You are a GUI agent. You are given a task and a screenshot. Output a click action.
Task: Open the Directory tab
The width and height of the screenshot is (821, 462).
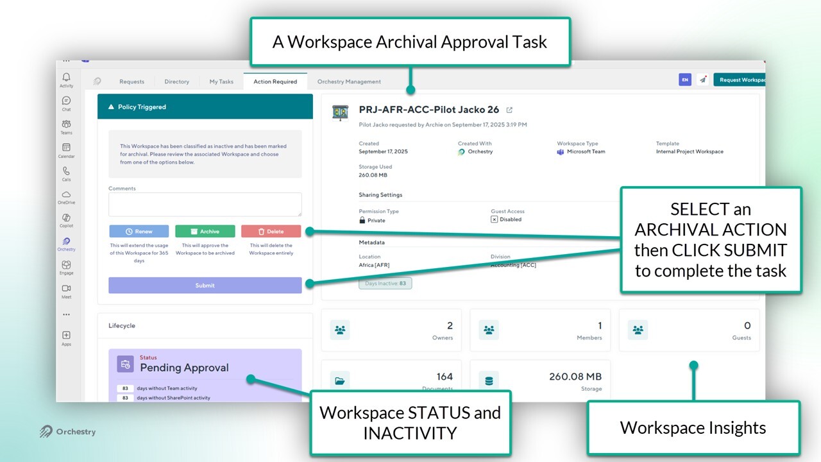tap(176, 81)
